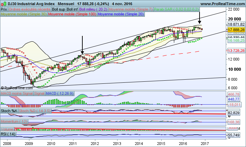
Task: Click 2015 on the time axis
Action: click(x=161, y=144)
